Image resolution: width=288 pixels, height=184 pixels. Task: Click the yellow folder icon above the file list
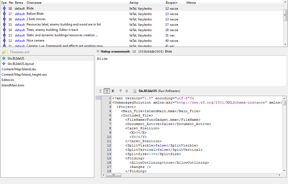point(3,52)
